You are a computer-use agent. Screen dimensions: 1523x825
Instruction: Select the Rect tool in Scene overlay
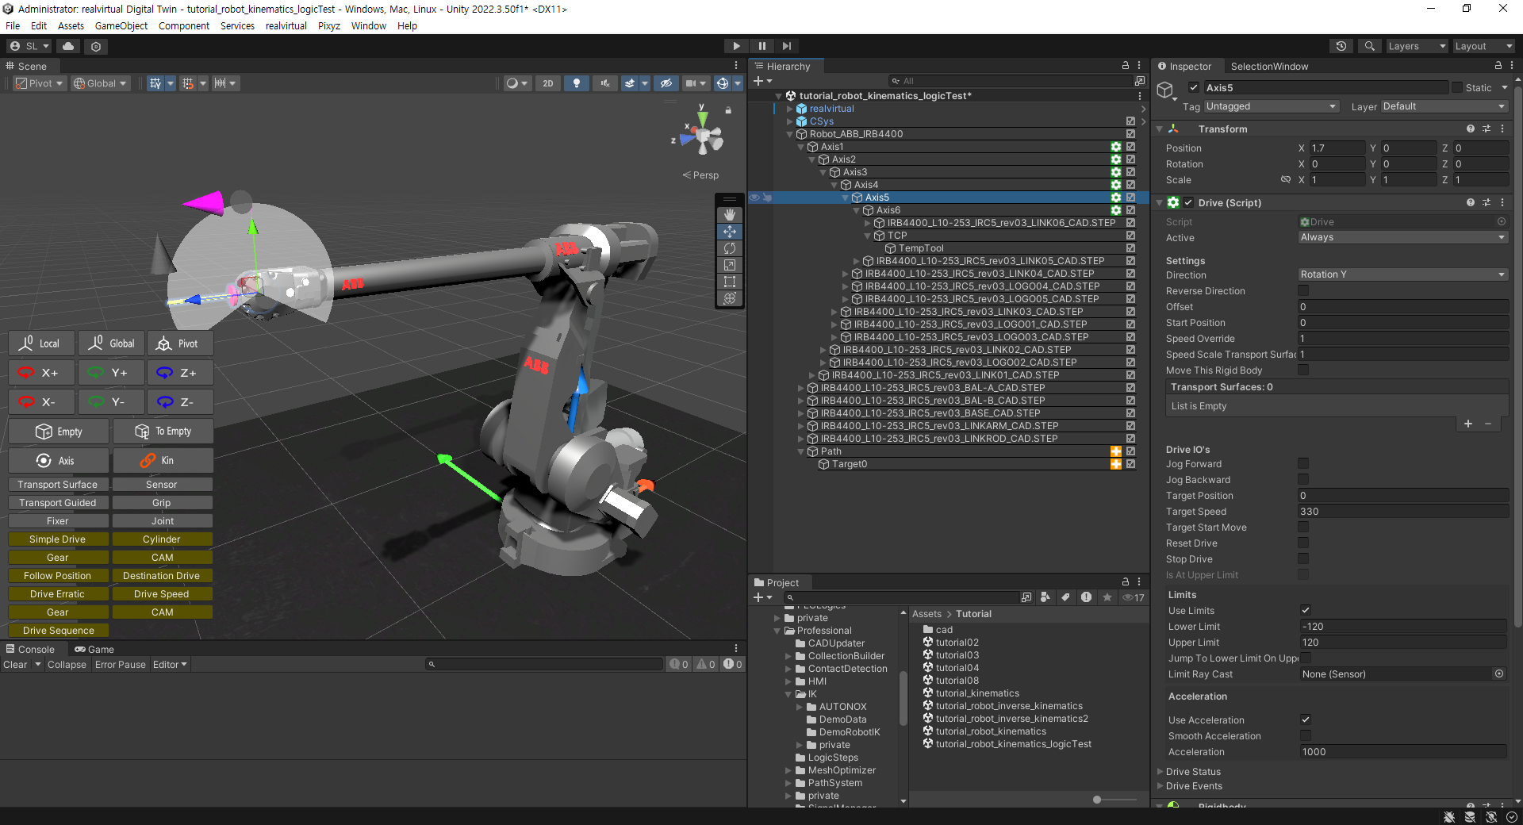pos(730,282)
